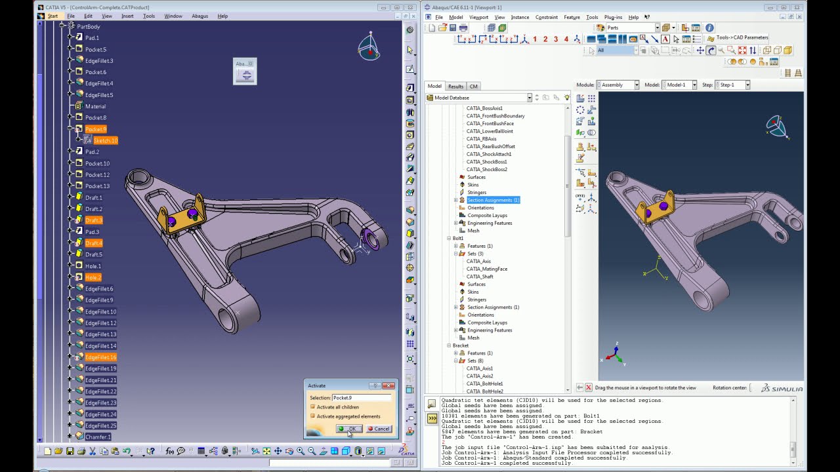Screen dimensions: 840x472
Task: Select Hole.2 in CATIA specification tree
Action: click(93, 277)
